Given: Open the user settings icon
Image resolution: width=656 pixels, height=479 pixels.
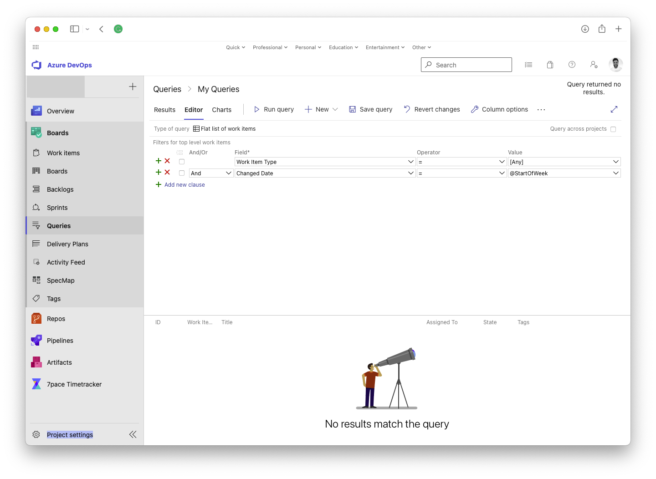Looking at the screenshot, I should 594,65.
